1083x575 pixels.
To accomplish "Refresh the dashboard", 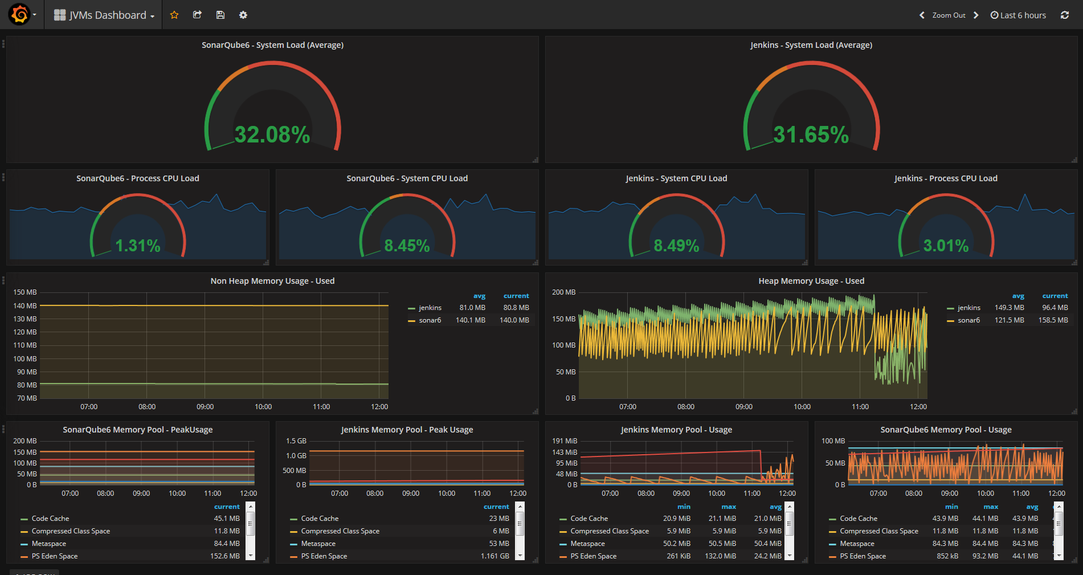I will (1065, 15).
